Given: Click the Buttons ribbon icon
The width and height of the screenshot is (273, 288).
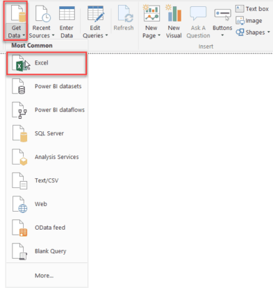Looking at the screenshot, I should [222, 15].
